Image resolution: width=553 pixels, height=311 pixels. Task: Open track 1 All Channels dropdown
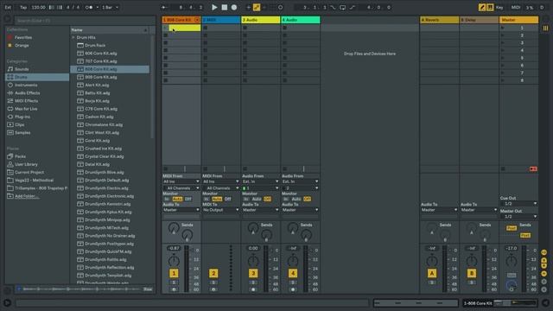point(181,188)
